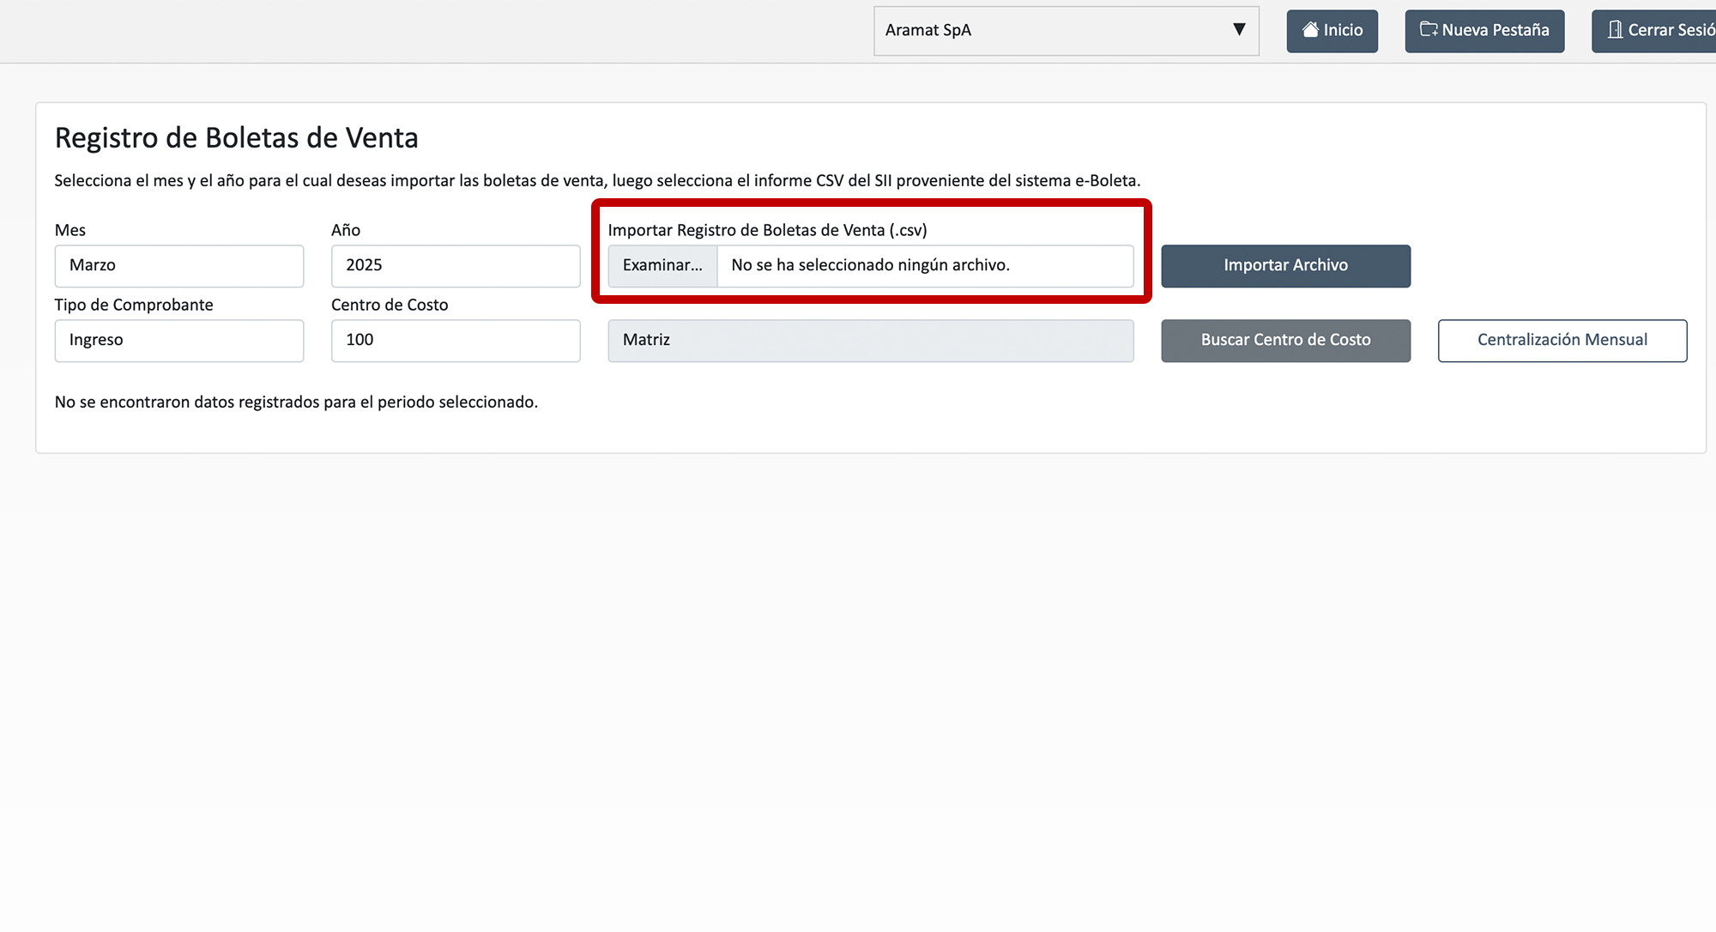
Task: Click Buscar Centro de Costo button
Action: (1285, 341)
